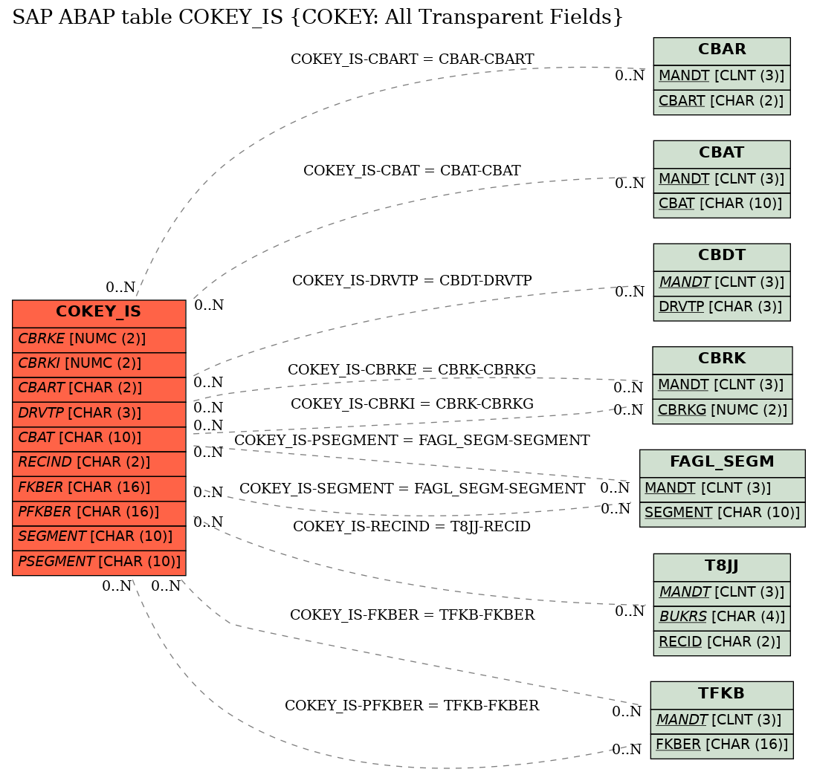The image size is (817, 772).
Task: Select the COKEY_IS table header
Action: click(x=99, y=314)
